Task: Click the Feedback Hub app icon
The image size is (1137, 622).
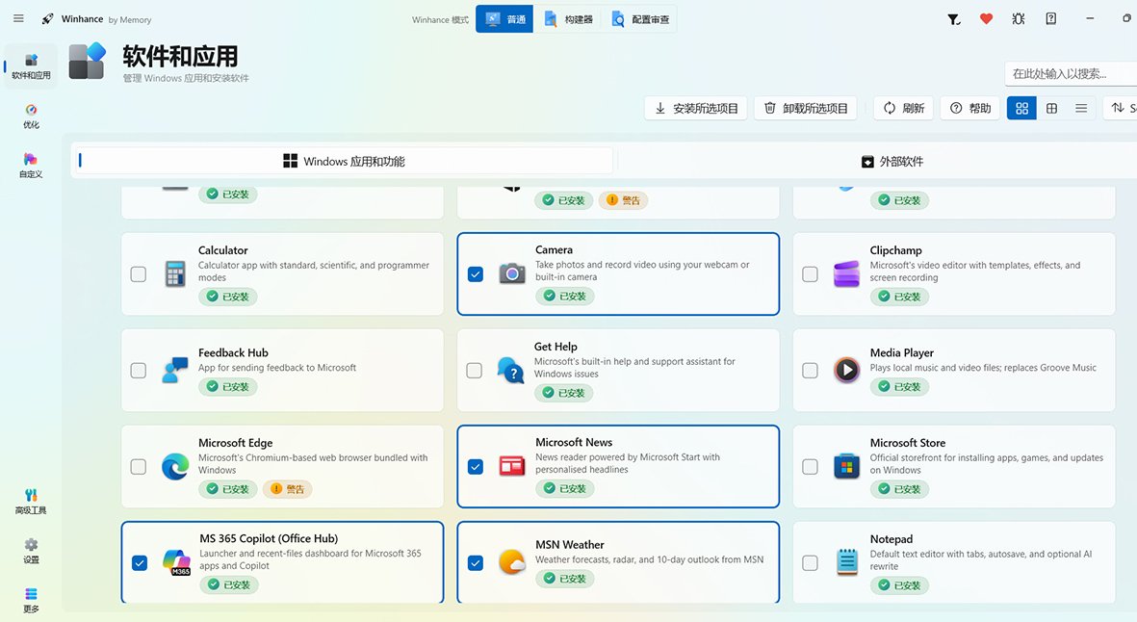Action: click(x=175, y=371)
